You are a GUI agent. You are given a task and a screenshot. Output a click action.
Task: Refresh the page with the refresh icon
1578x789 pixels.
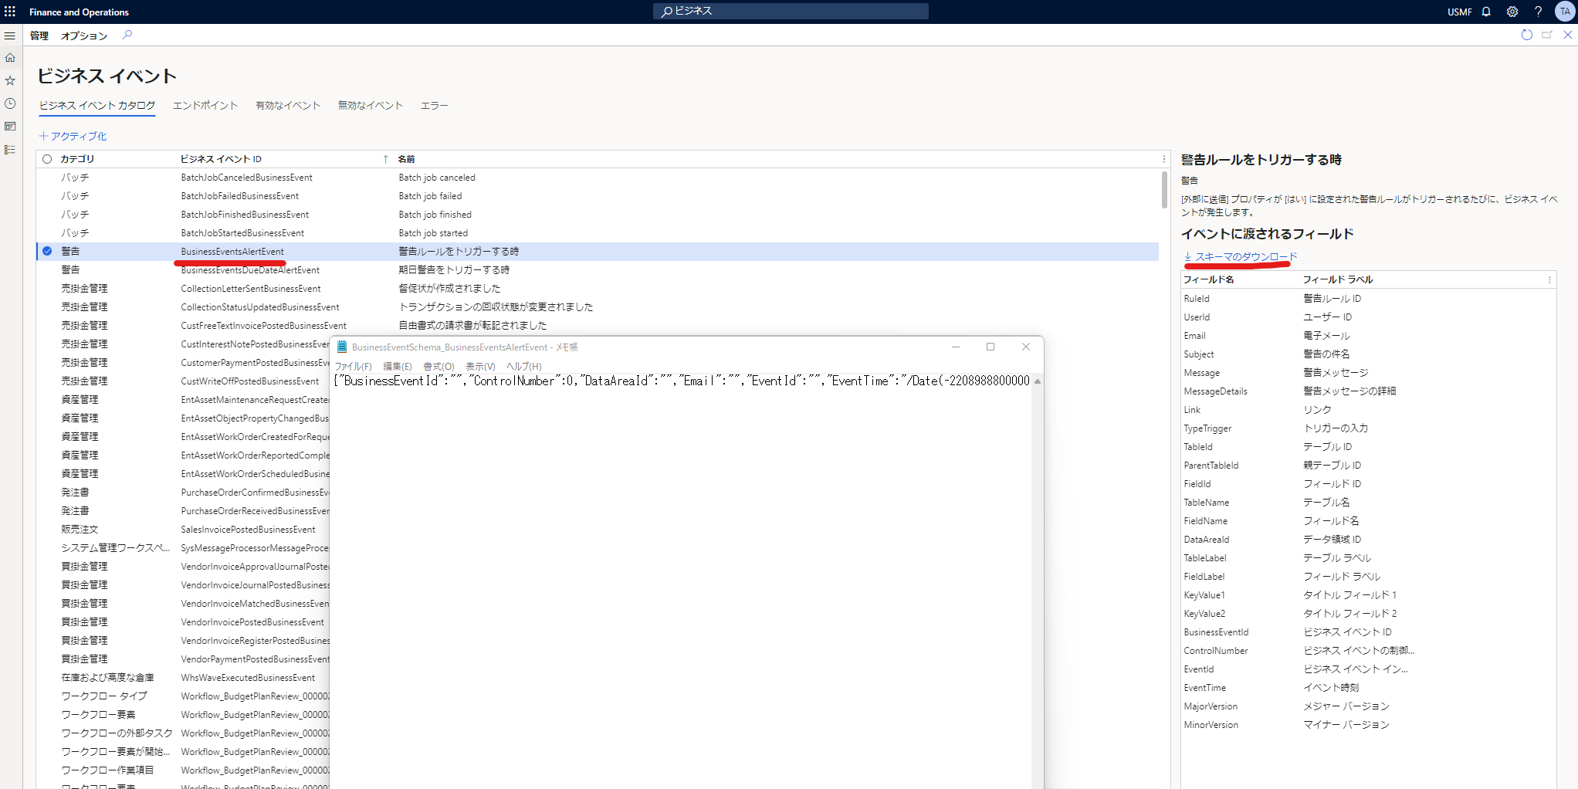1526,35
